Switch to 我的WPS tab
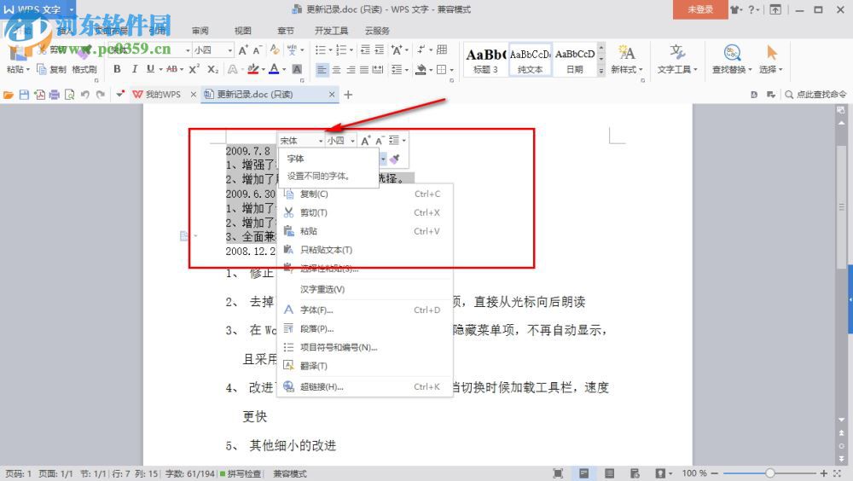Screen dimensions: 853x481 [x=163, y=95]
